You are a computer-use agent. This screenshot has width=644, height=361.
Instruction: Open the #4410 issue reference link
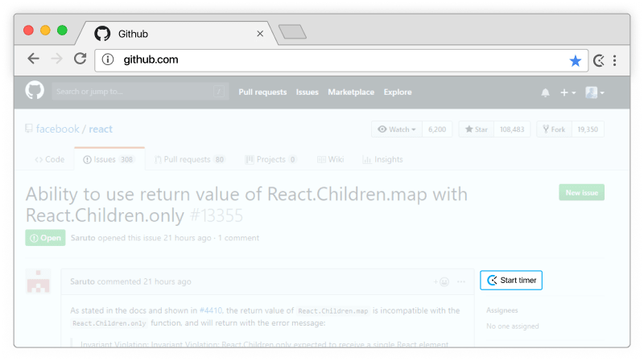coord(211,310)
